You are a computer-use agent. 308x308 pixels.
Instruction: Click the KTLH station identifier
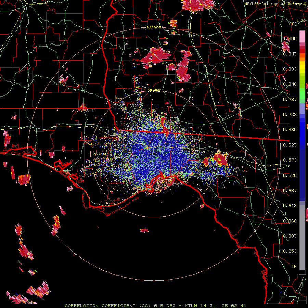[191, 306]
